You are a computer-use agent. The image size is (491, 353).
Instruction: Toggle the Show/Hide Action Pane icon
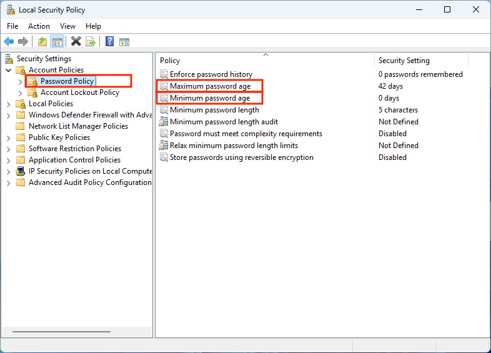click(x=124, y=42)
